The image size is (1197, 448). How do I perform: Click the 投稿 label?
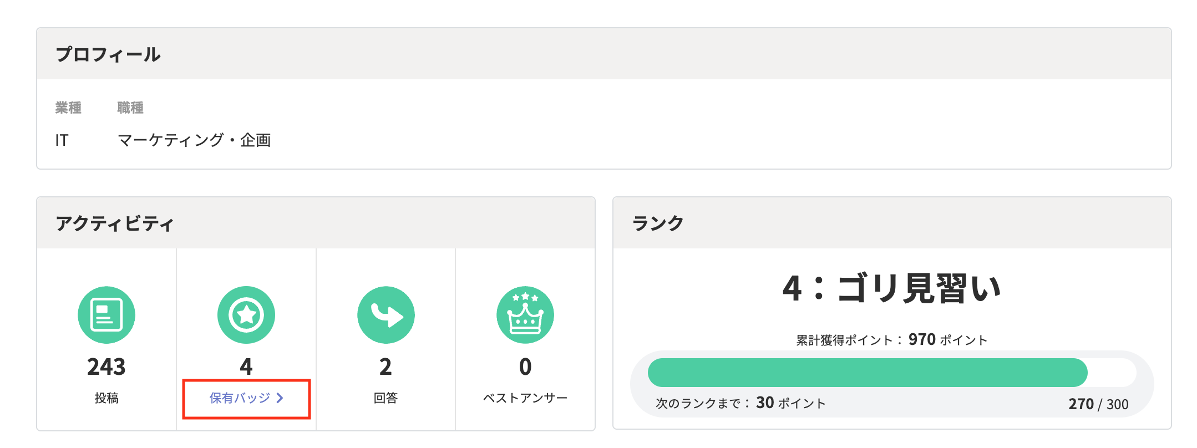tap(106, 398)
